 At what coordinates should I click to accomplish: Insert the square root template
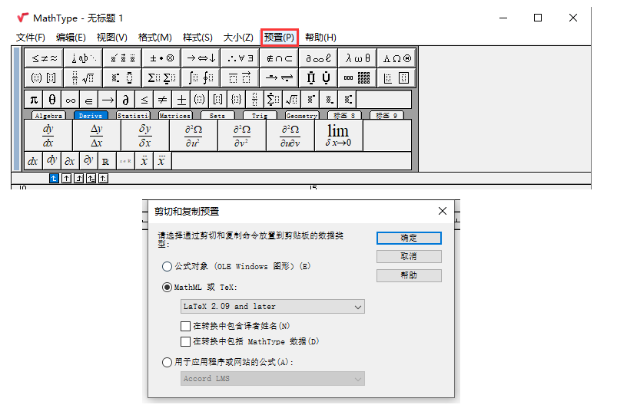coord(291,100)
